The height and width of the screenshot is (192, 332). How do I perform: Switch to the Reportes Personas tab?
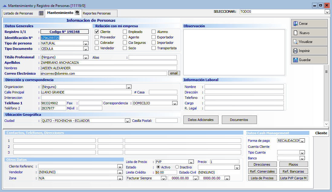[97, 13]
